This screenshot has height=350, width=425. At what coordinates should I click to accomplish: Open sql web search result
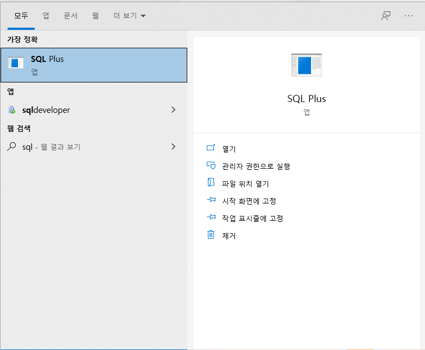coord(94,147)
